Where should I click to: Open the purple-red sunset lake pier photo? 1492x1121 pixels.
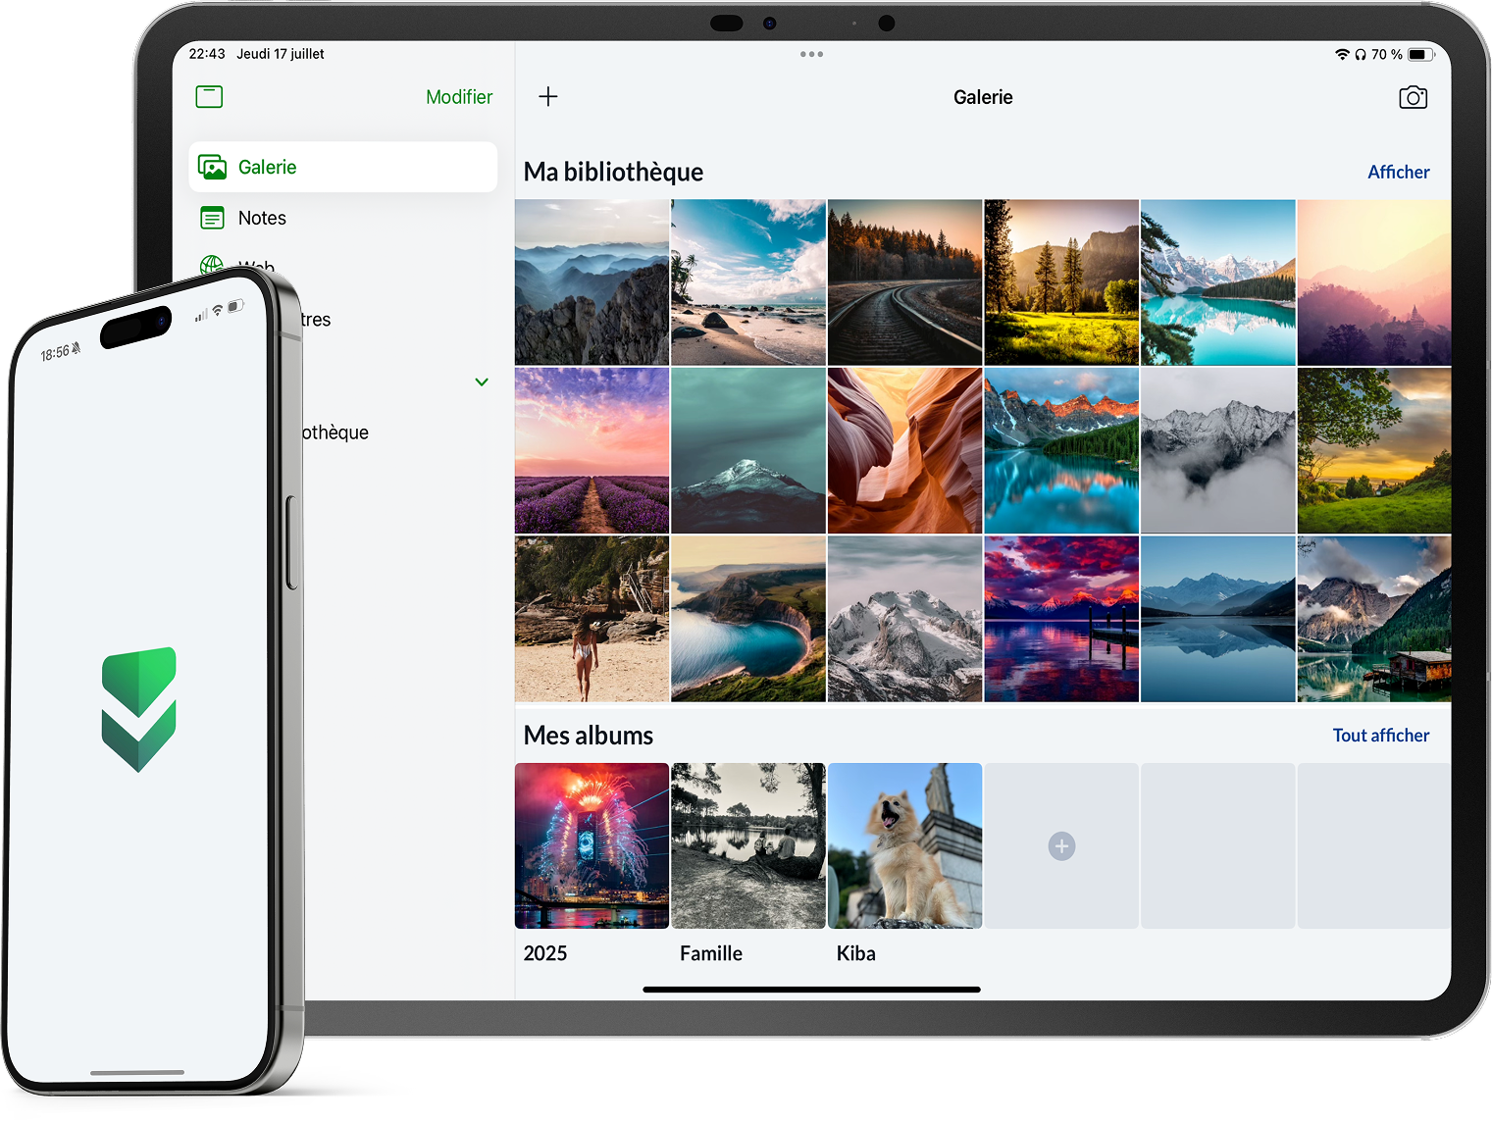pos(1061,619)
